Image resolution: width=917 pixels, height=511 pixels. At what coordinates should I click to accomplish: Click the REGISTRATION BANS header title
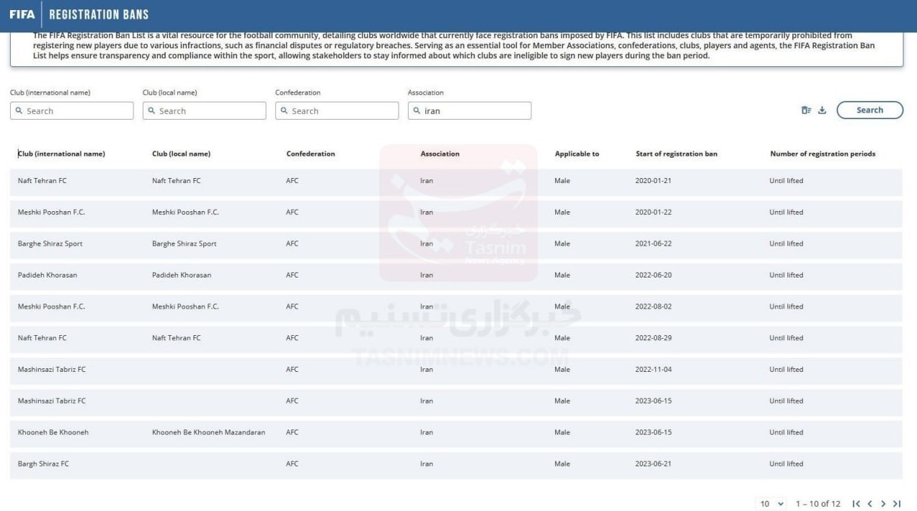click(x=99, y=13)
